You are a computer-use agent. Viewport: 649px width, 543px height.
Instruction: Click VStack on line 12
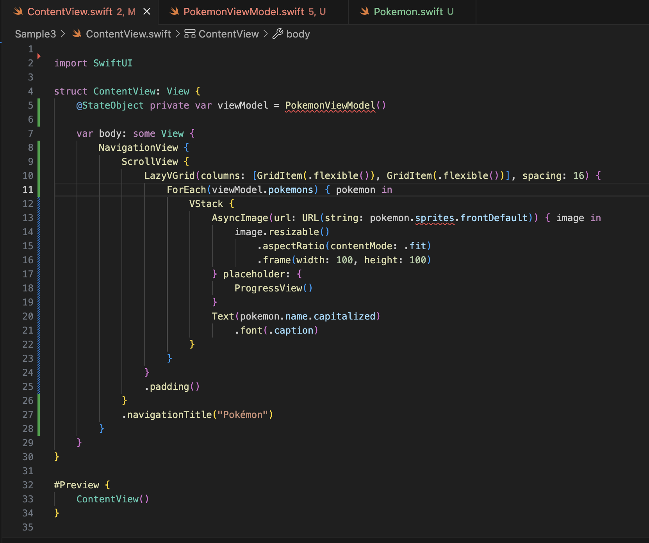click(x=206, y=204)
